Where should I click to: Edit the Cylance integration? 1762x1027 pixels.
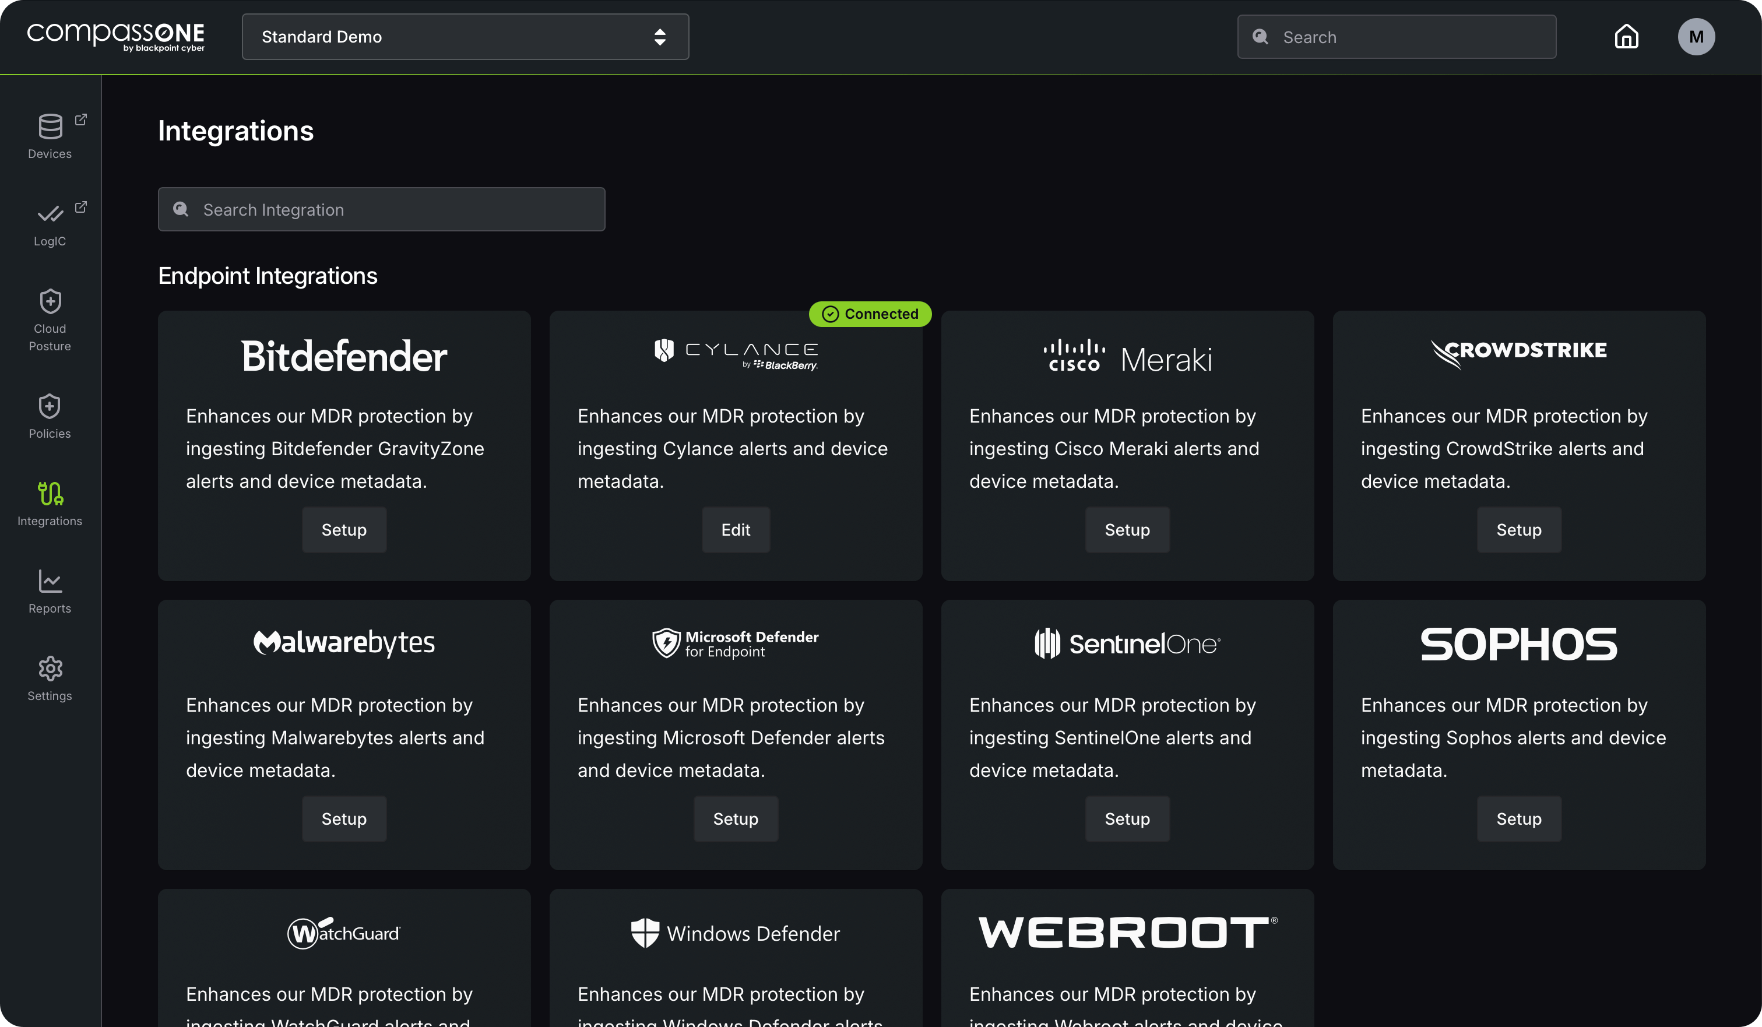click(x=736, y=530)
